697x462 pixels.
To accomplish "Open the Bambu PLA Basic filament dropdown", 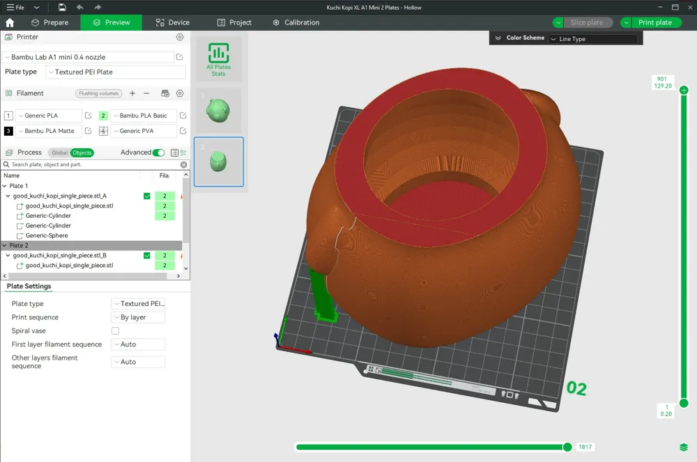I will point(143,115).
